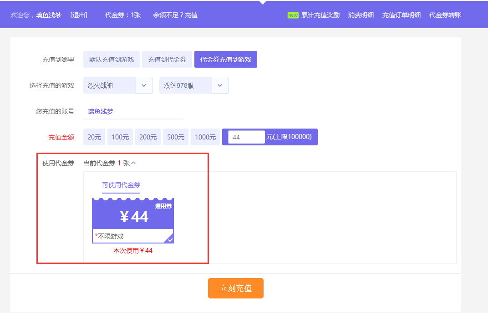The width and height of the screenshot is (488, 313).
Task: Select the 默认充值到游戏 option
Action: coord(112,60)
